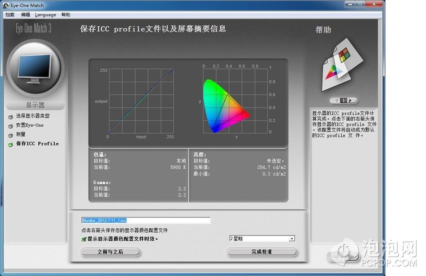
Task: Click the ICC profile documents help illustration
Action: pyautogui.click(x=343, y=65)
